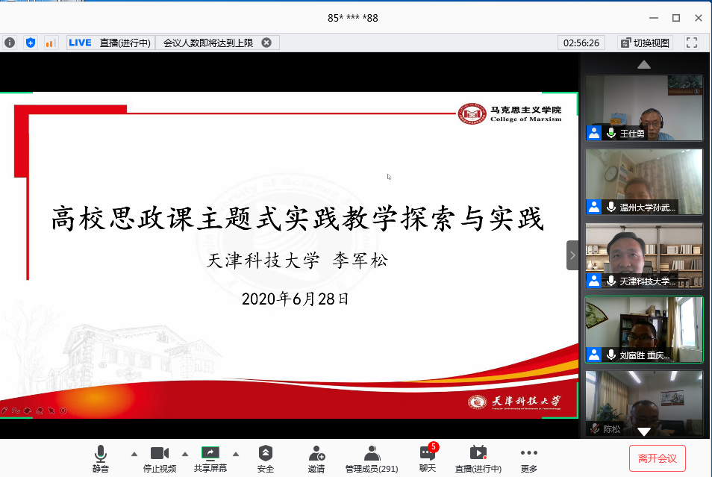Click the meeting info icon
Image resolution: width=712 pixels, height=477 pixels.
tap(10, 43)
